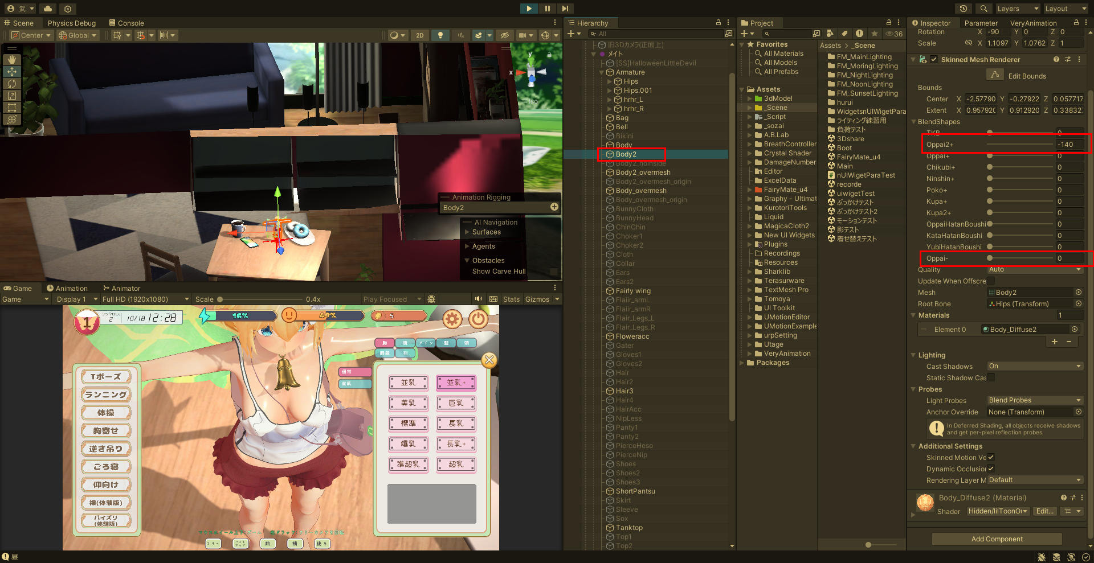Disable the Skinned Mesh Renderer checkbox

click(934, 59)
